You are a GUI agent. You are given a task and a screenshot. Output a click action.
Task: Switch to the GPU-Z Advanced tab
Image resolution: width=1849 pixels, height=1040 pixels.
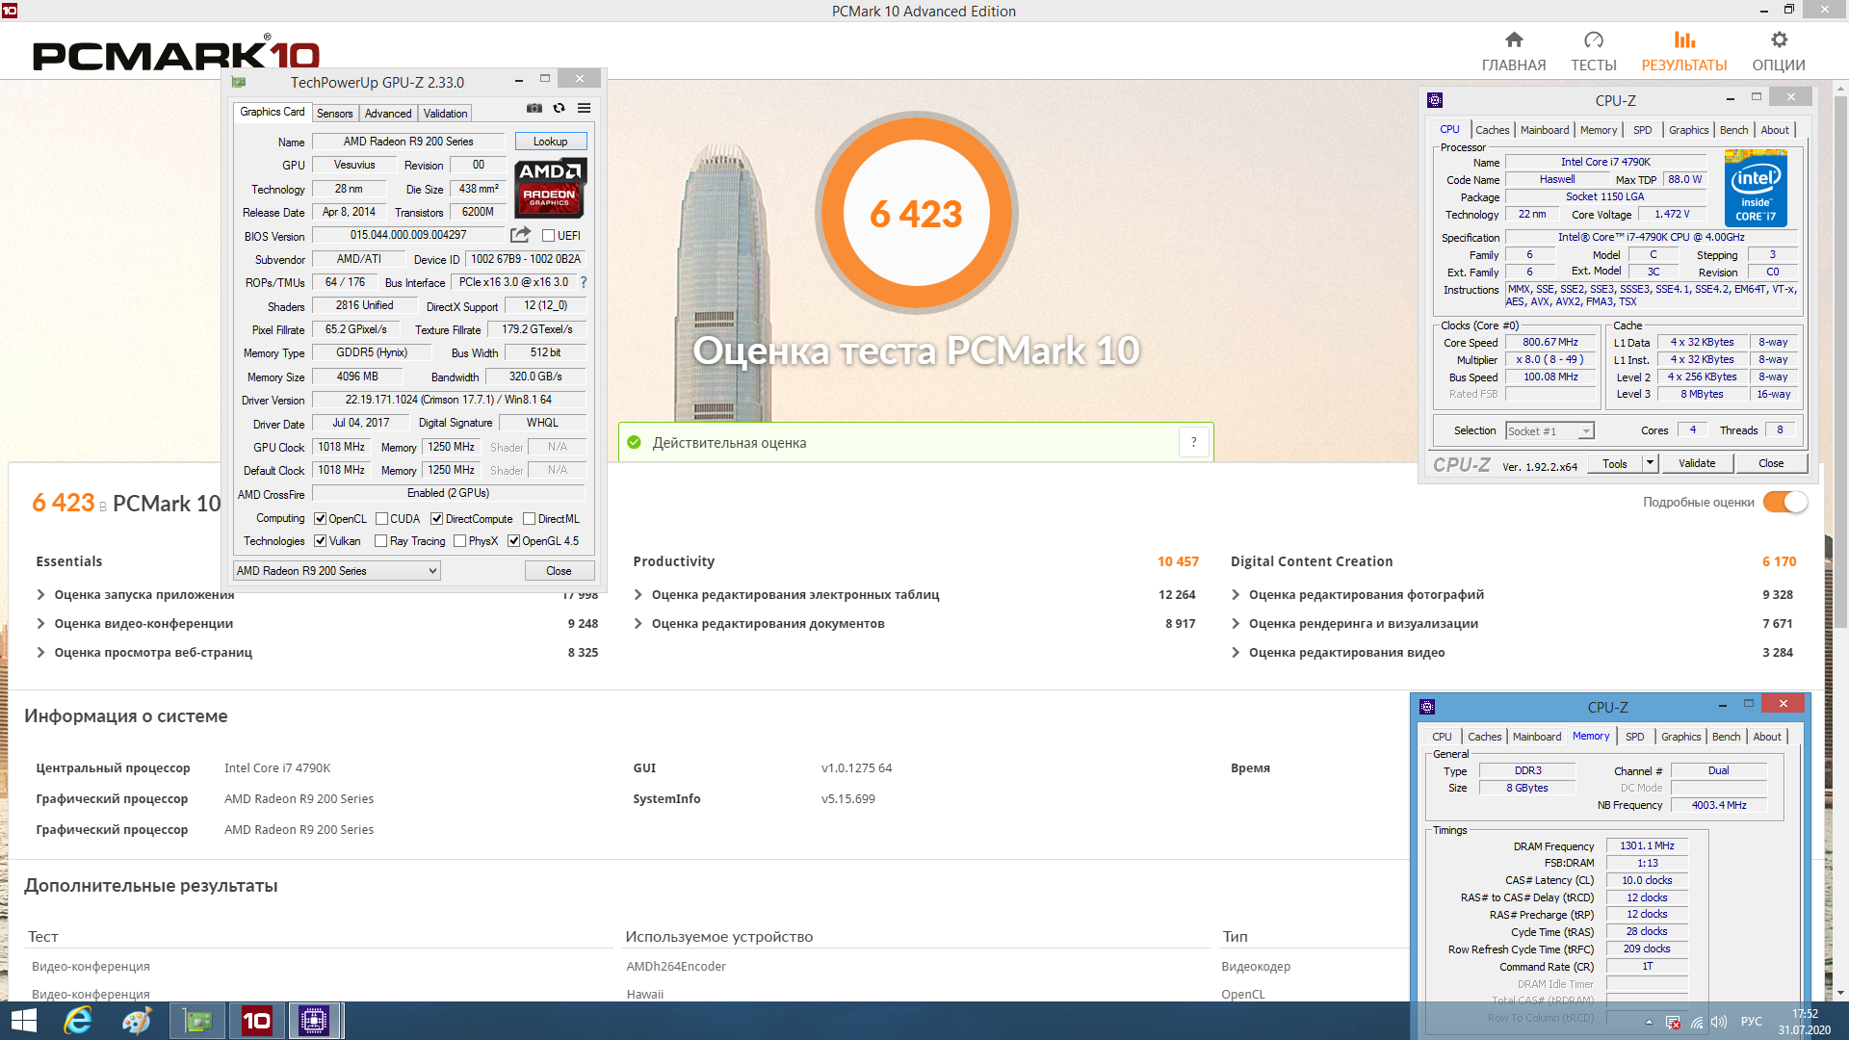click(x=388, y=114)
